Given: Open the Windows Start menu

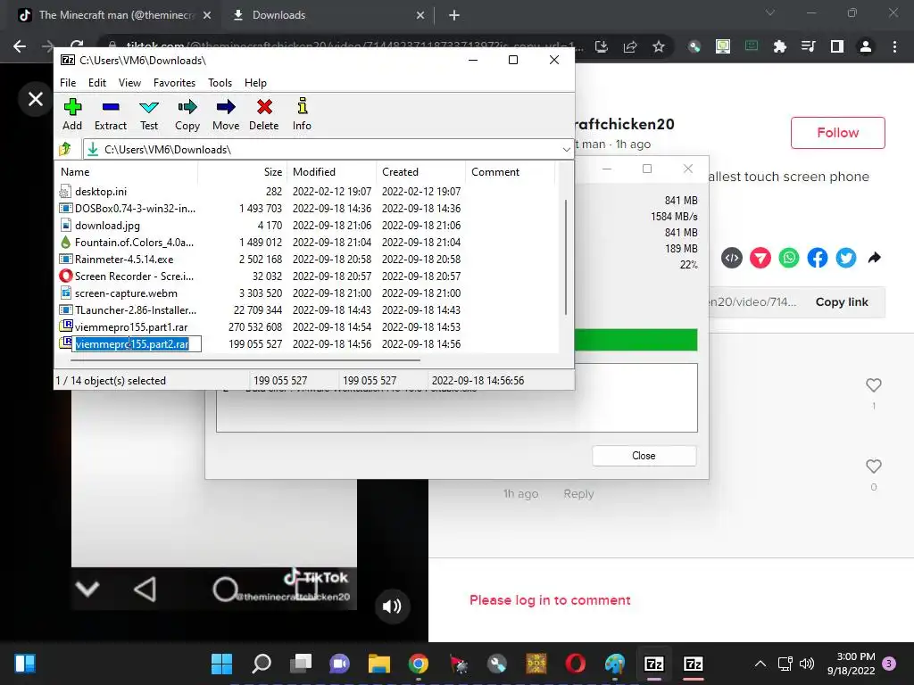Looking at the screenshot, I should point(221,664).
